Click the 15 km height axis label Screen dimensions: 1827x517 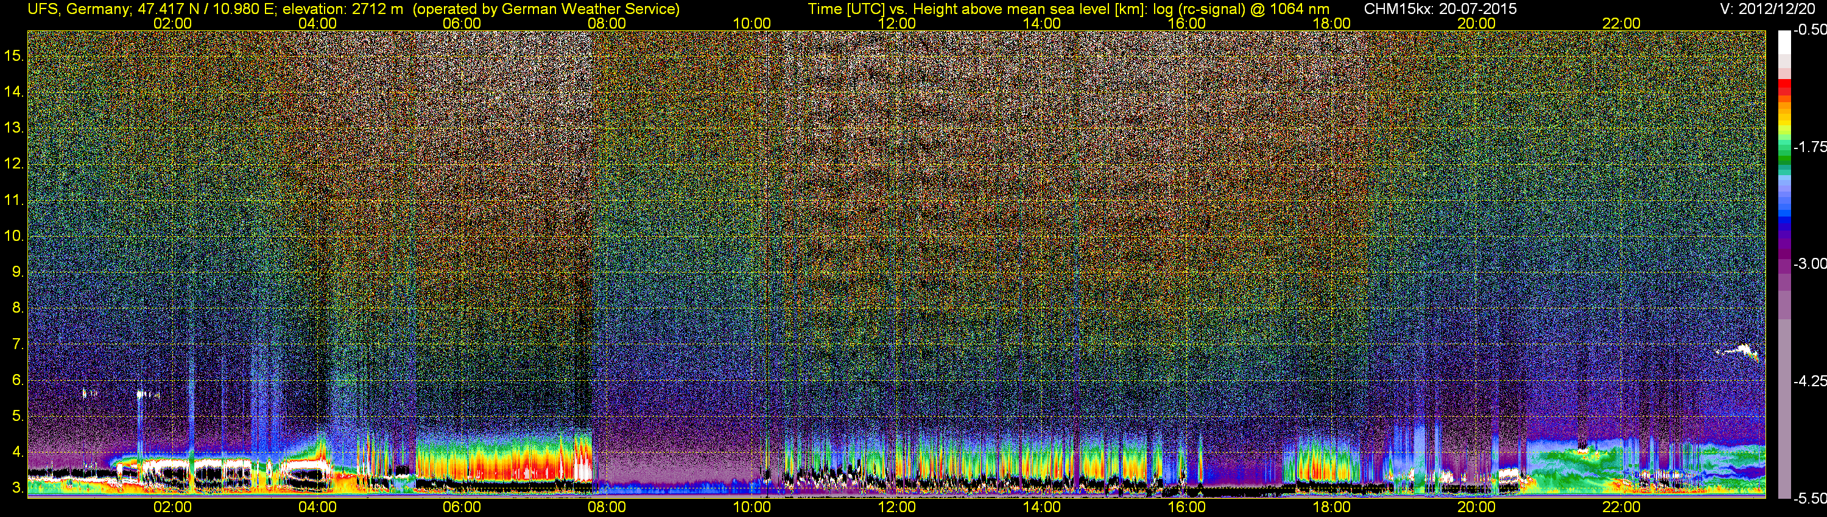coord(13,55)
